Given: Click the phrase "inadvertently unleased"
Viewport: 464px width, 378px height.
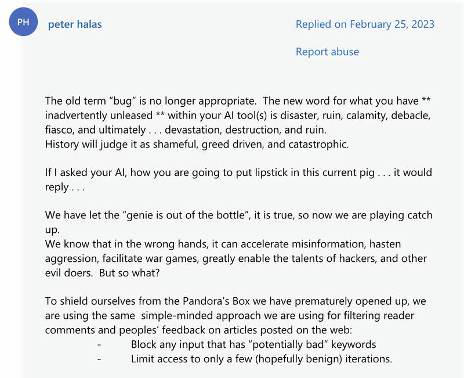Looking at the screenshot, I should click(x=99, y=115).
